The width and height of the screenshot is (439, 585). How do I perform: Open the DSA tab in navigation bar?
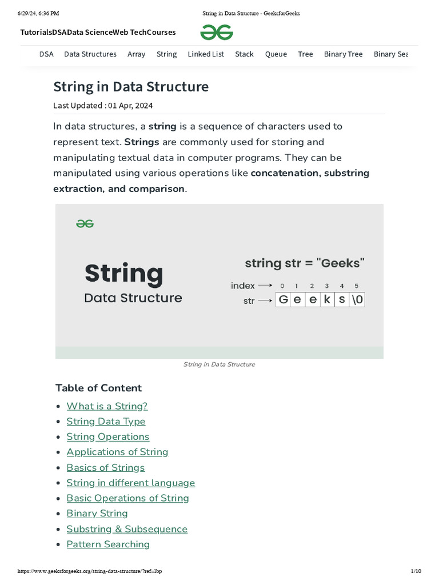pyautogui.click(x=46, y=54)
